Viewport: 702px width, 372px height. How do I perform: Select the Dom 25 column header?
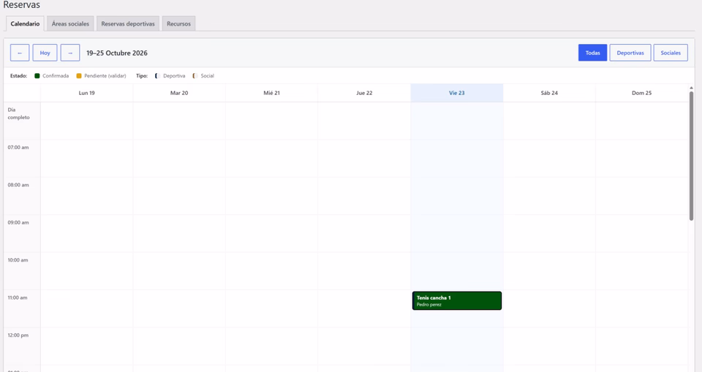click(x=641, y=93)
